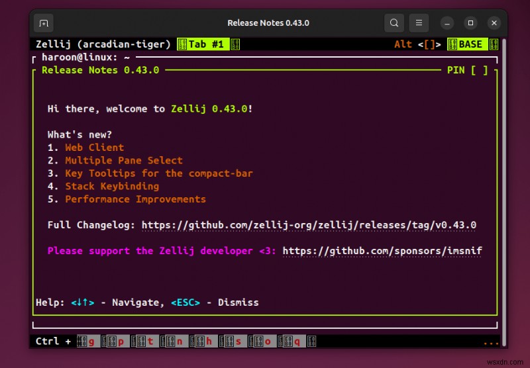This screenshot has width=530, height=368.
Task: Select Zellij Tab #1
Action: click(x=208, y=44)
